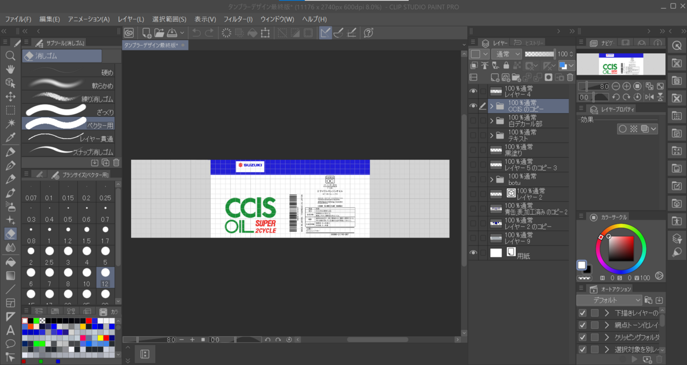Hide layer レイヤー 4 using its eye icon
This screenshot has width=687, height=365.
pyautogui.click(x=473, y=92)
